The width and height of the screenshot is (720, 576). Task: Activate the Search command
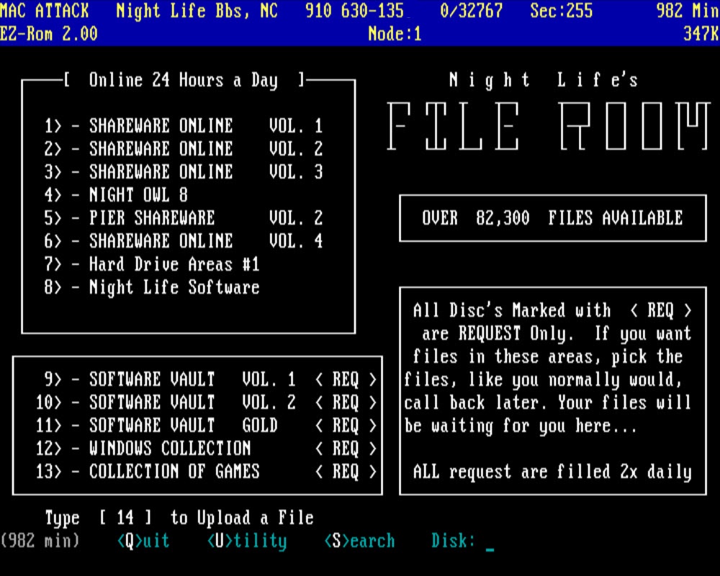(359, 541)
